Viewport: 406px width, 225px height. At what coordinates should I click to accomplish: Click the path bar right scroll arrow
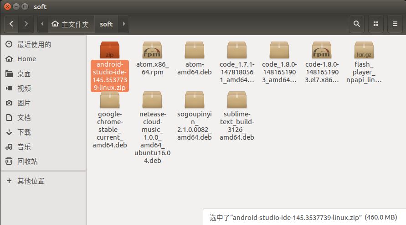click(124, 24)
